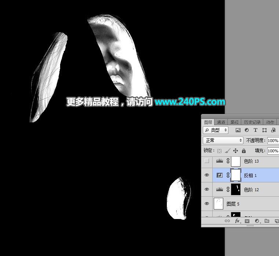This screenshot has height=256, width=279.
Task: Click mask link icon on 色阶 12
Action: coord(228,189)
